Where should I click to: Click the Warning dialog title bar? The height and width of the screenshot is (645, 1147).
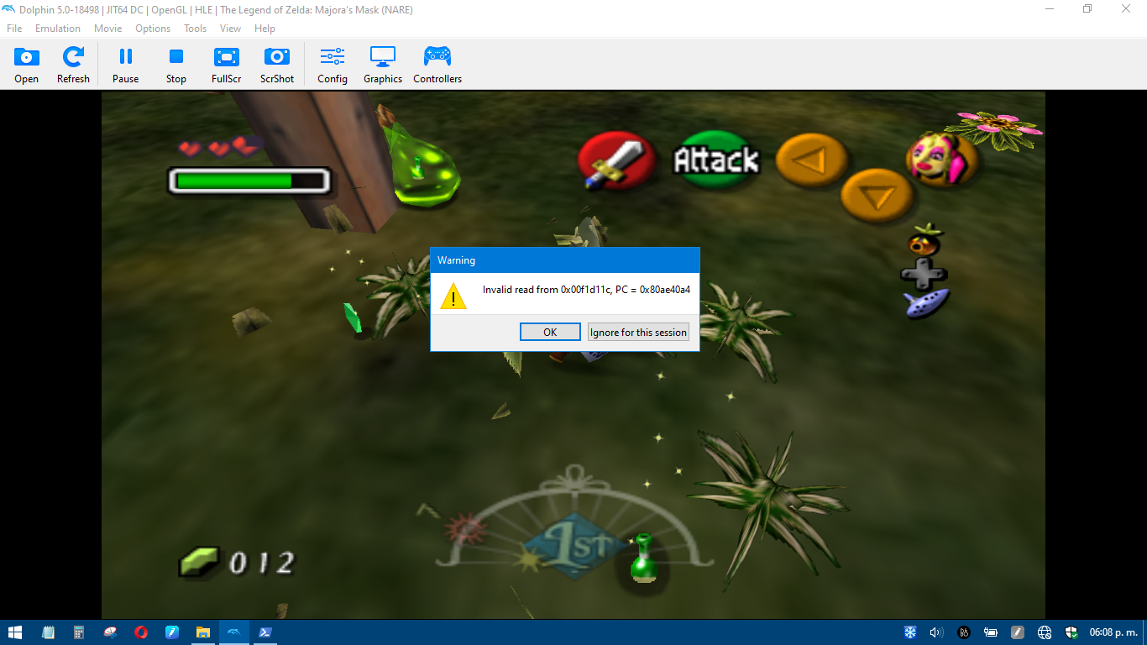[565, 260]
